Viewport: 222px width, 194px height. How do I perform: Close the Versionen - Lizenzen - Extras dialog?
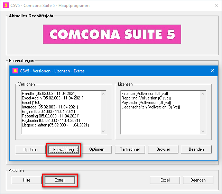(212, 71)
